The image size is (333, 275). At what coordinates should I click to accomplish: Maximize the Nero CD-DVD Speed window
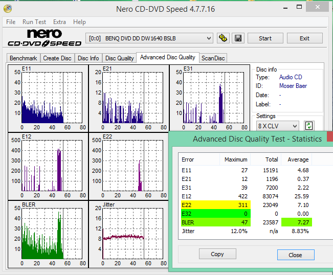pos(299,7)
